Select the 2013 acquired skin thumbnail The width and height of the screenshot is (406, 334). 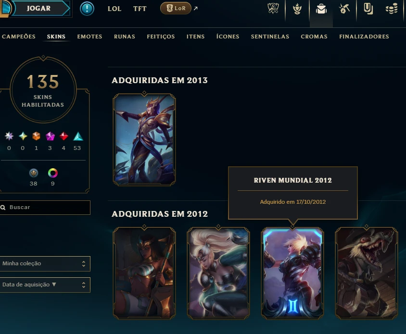[144, 140]
